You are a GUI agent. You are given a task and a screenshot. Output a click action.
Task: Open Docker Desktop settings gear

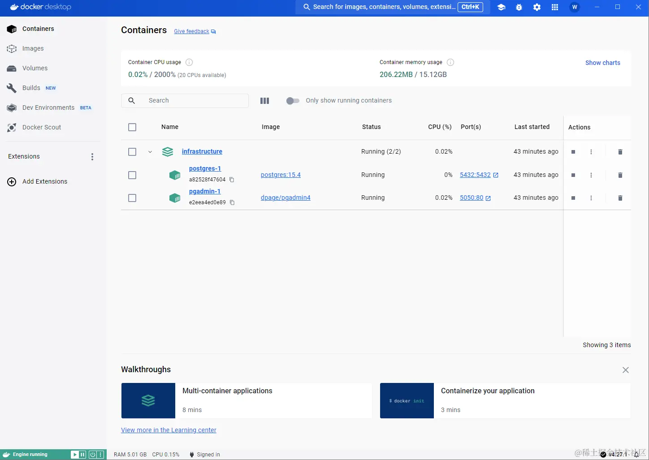(537, 7)
